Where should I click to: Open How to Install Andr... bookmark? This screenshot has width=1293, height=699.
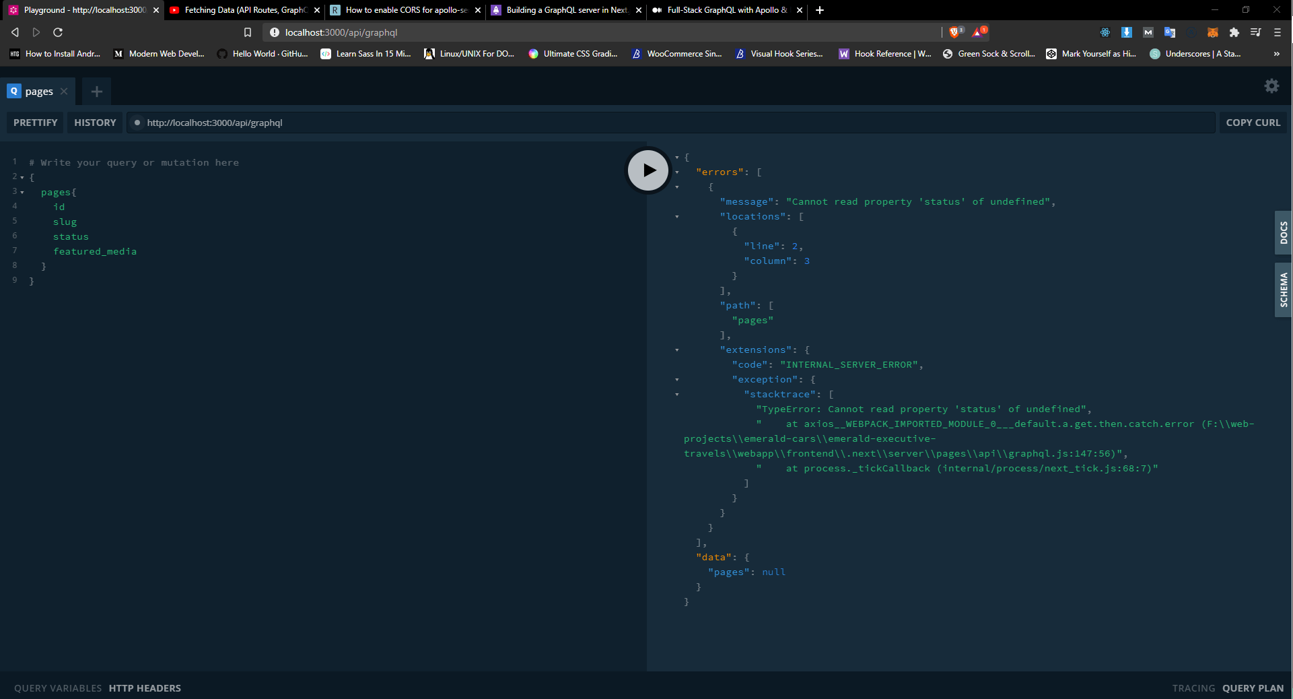coord(55,54)
